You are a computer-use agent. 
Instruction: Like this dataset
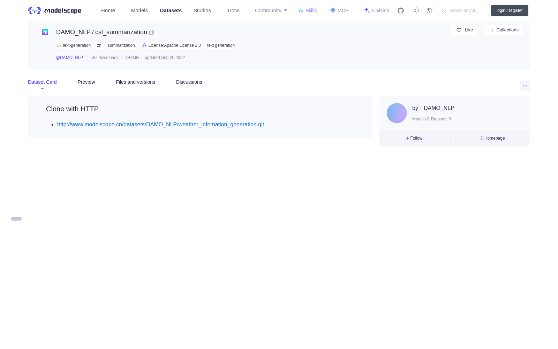coord(464,30)
